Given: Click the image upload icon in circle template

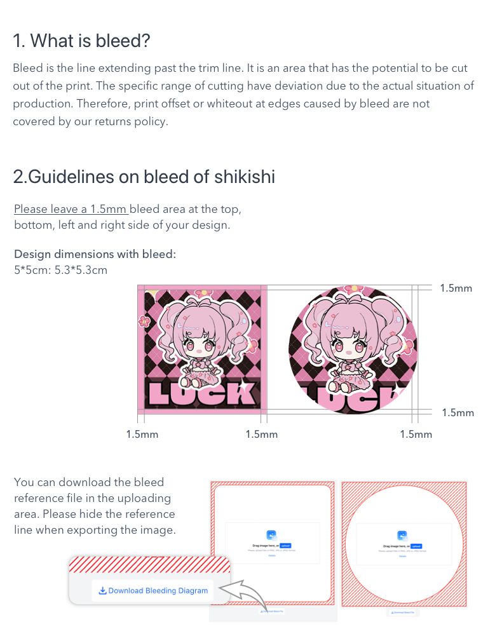Looking at the screenshot, I should pyautogui.click(x=402, y=536).
